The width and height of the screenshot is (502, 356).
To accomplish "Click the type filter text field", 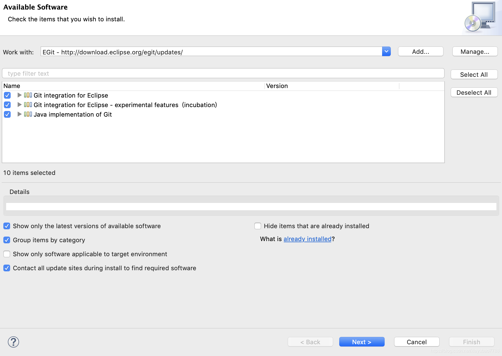I will coord(223,73).
